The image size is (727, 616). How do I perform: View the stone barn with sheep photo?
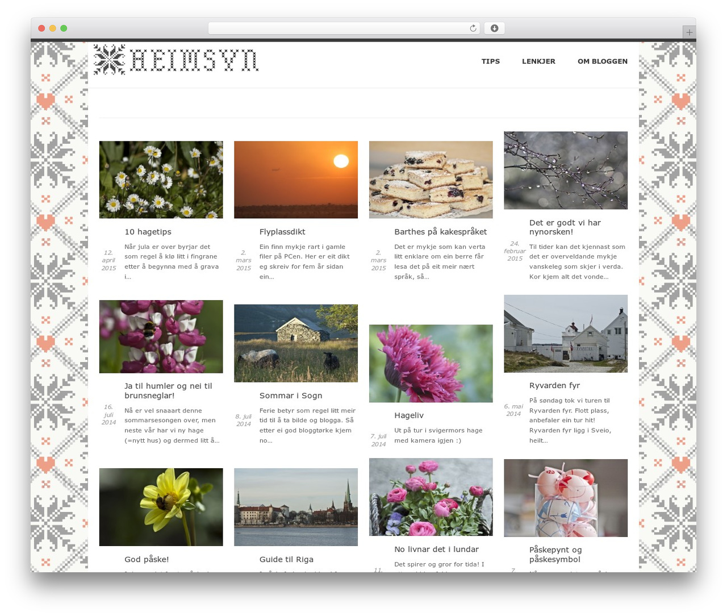pyautogui.click(x=296, y=343)
